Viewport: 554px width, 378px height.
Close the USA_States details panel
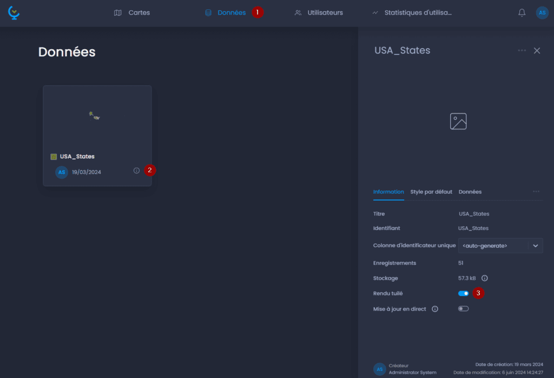[x=537, y=51]
